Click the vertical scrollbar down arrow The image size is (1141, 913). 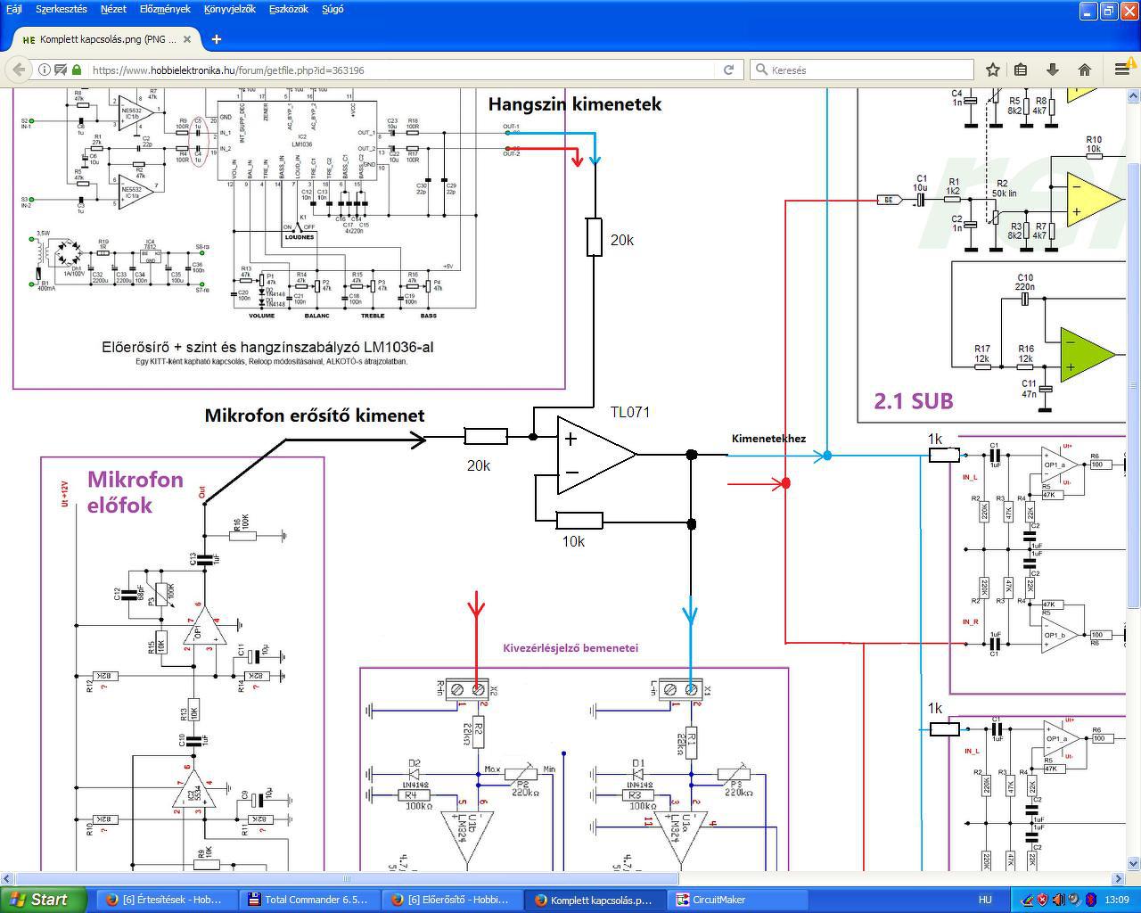click(x=1133, y=863)
